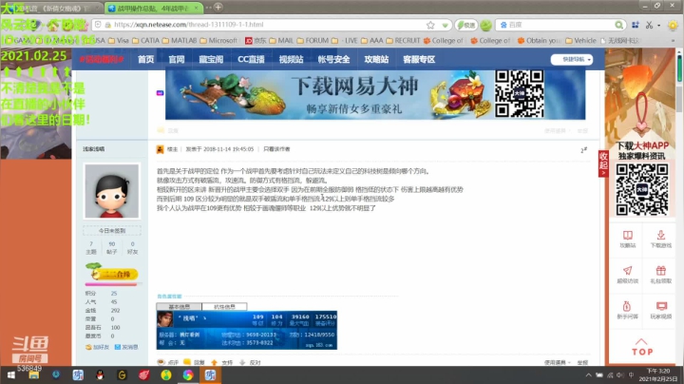Click the green 极速 mode badge

pos(465,25)
